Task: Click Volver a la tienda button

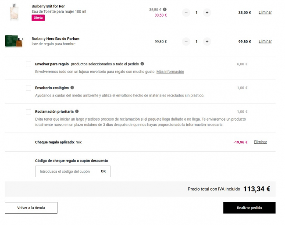Action: [31, 207]
